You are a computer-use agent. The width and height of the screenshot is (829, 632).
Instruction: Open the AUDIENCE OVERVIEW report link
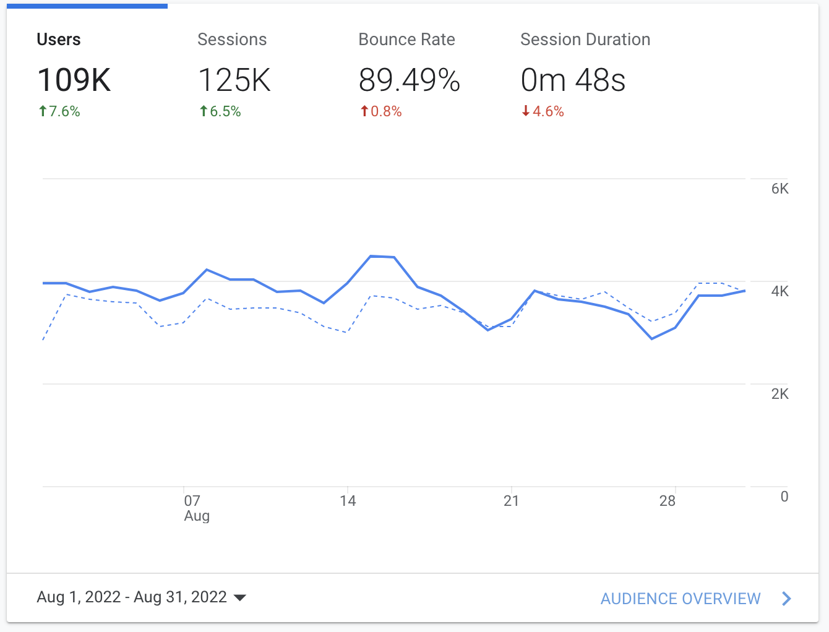tap(681, 599)
